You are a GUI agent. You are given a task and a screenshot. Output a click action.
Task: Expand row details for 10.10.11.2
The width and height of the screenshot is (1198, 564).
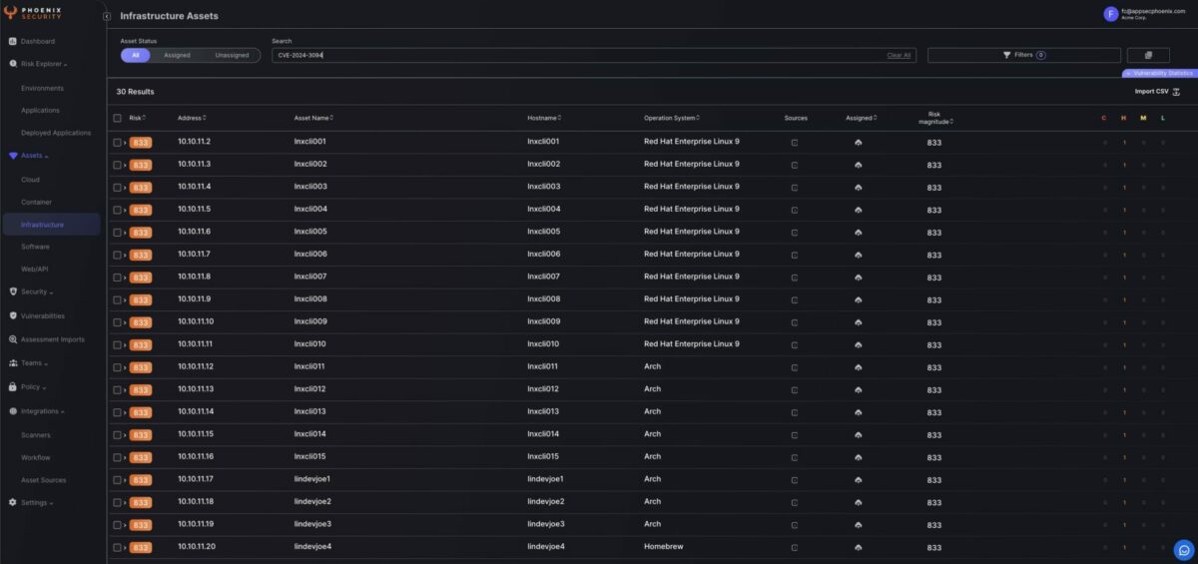coord(125,143)
